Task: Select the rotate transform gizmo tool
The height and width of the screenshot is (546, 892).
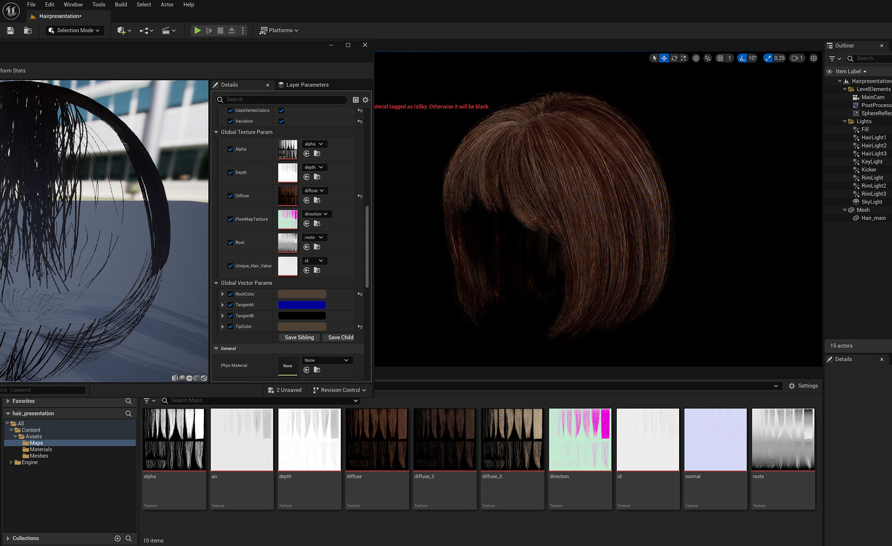Action: (674, 58)
